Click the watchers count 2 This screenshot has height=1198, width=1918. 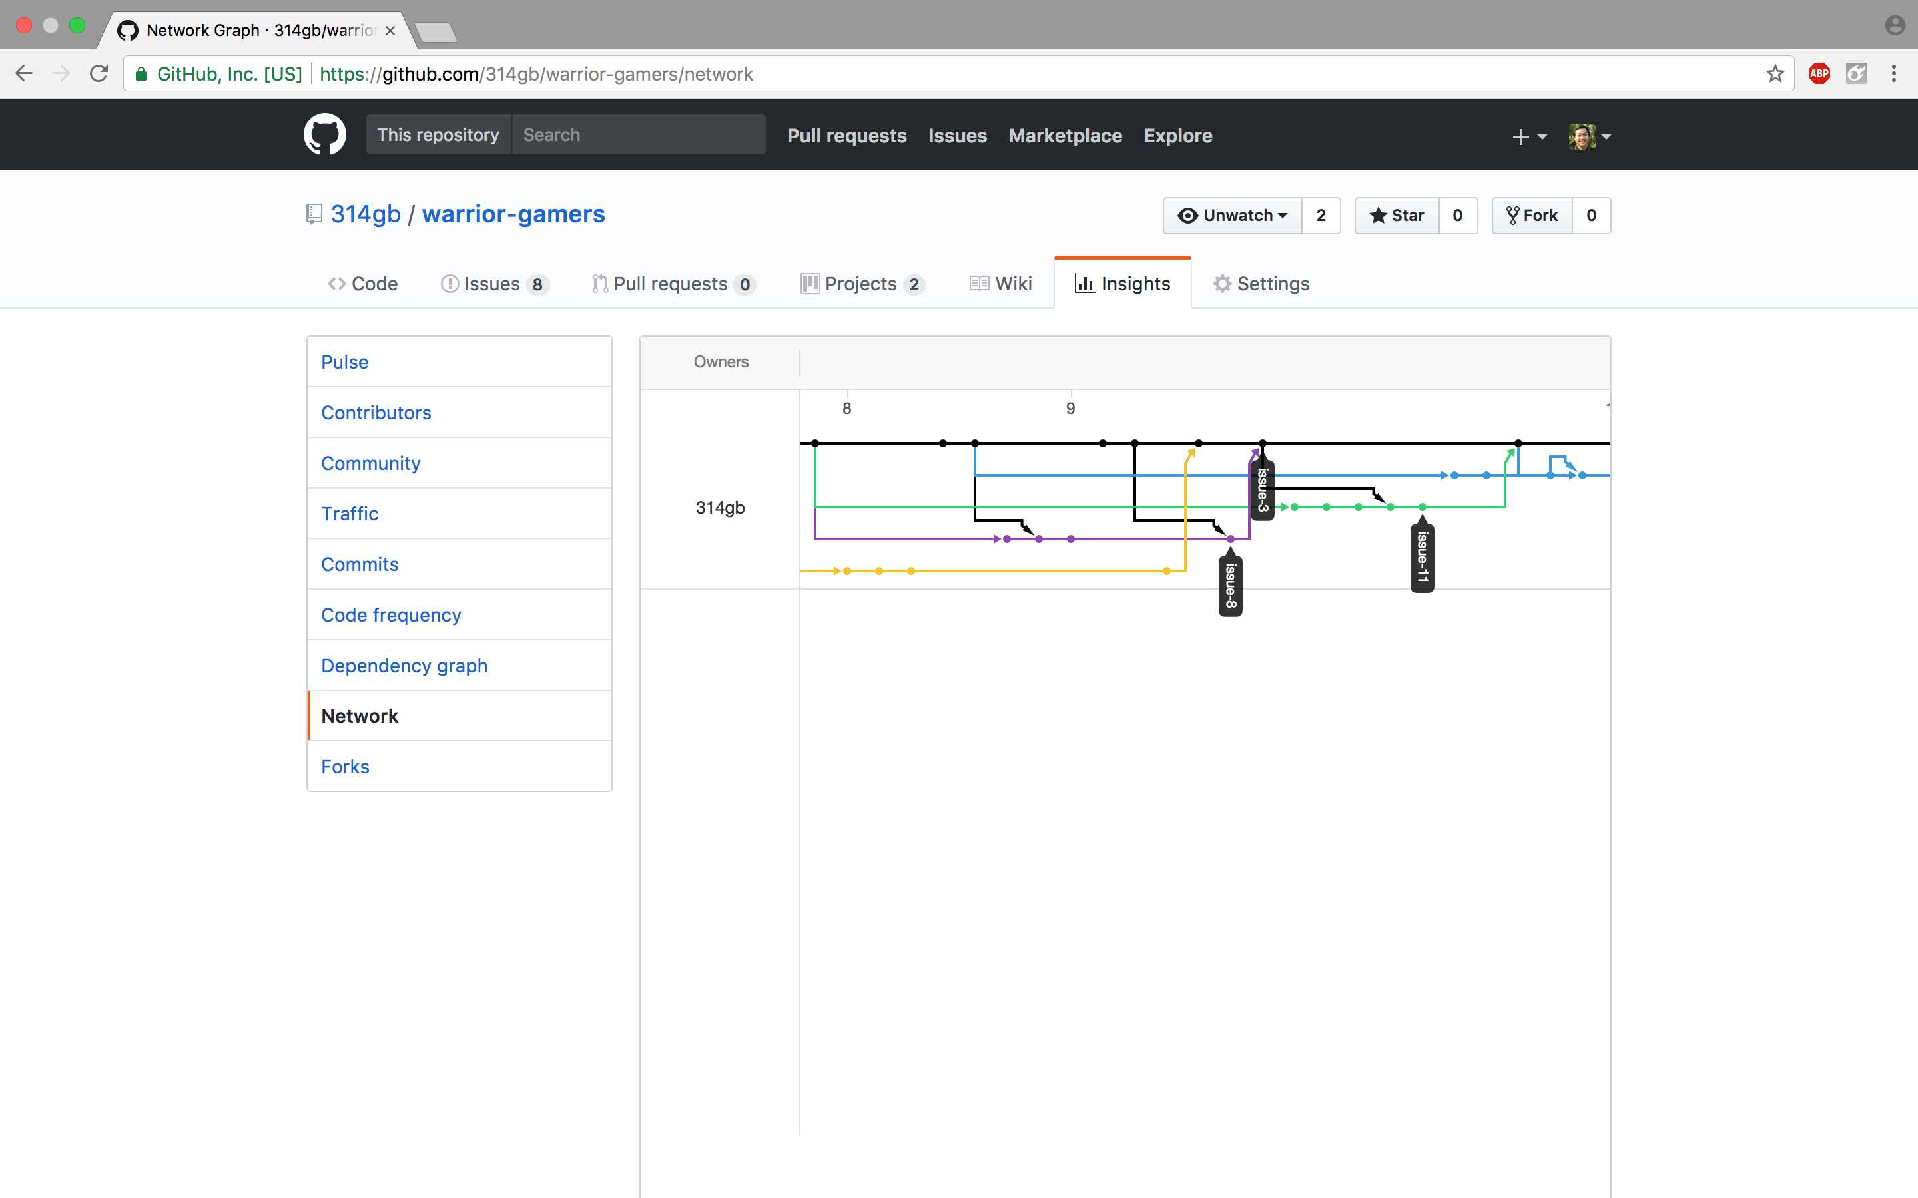1321,216
